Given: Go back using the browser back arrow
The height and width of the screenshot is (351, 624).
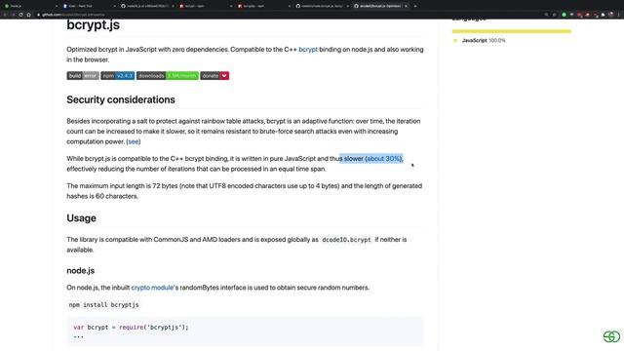Looking at the screenshot, I should pos(6,15).
